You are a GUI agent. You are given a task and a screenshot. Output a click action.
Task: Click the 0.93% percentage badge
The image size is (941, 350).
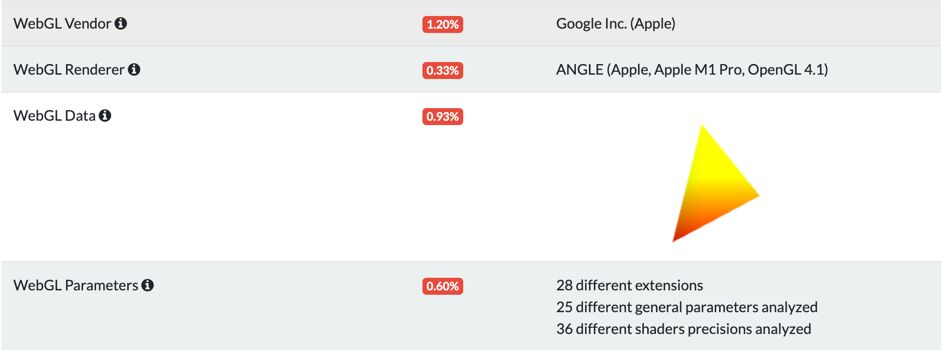442,116
